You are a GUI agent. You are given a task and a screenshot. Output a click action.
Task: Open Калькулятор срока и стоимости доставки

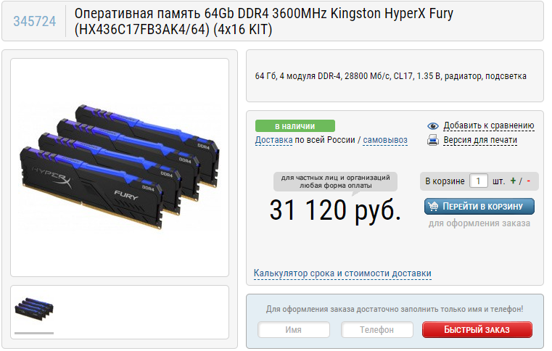coord(342,273)
